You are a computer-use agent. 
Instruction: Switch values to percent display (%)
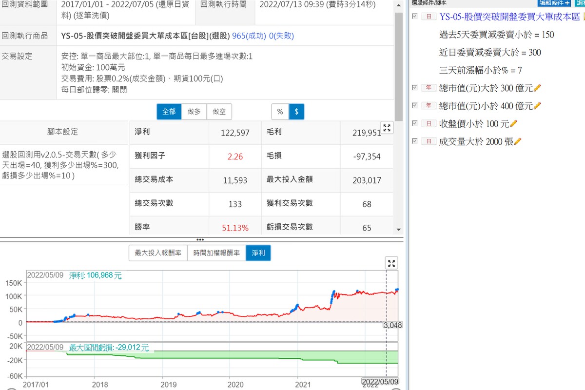(280, 112)
